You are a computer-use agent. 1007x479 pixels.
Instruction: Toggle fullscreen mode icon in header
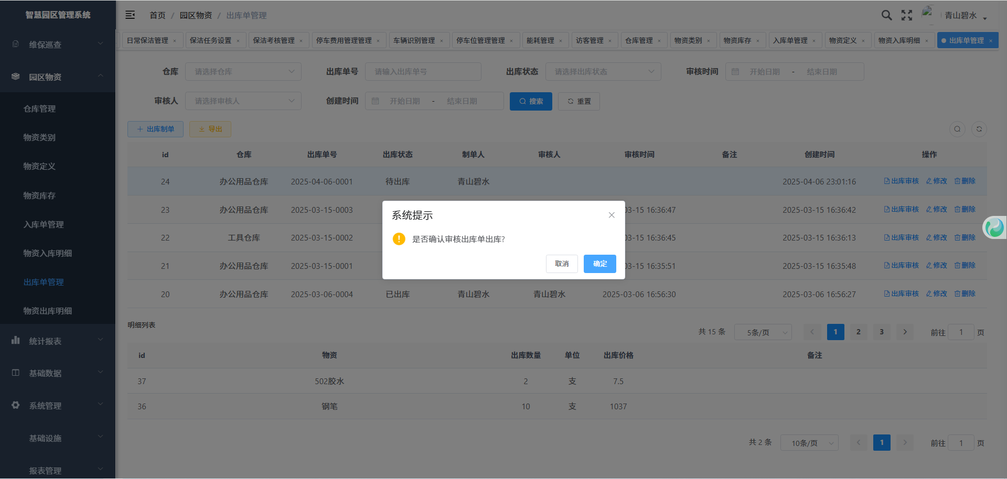(907, 15)
